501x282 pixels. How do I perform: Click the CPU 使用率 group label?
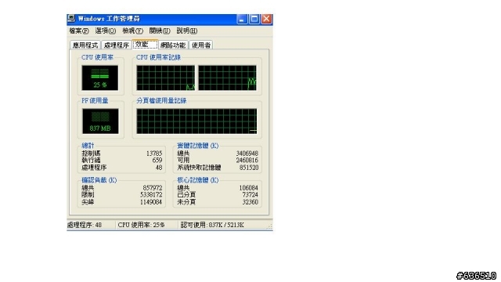pos(97,57)
